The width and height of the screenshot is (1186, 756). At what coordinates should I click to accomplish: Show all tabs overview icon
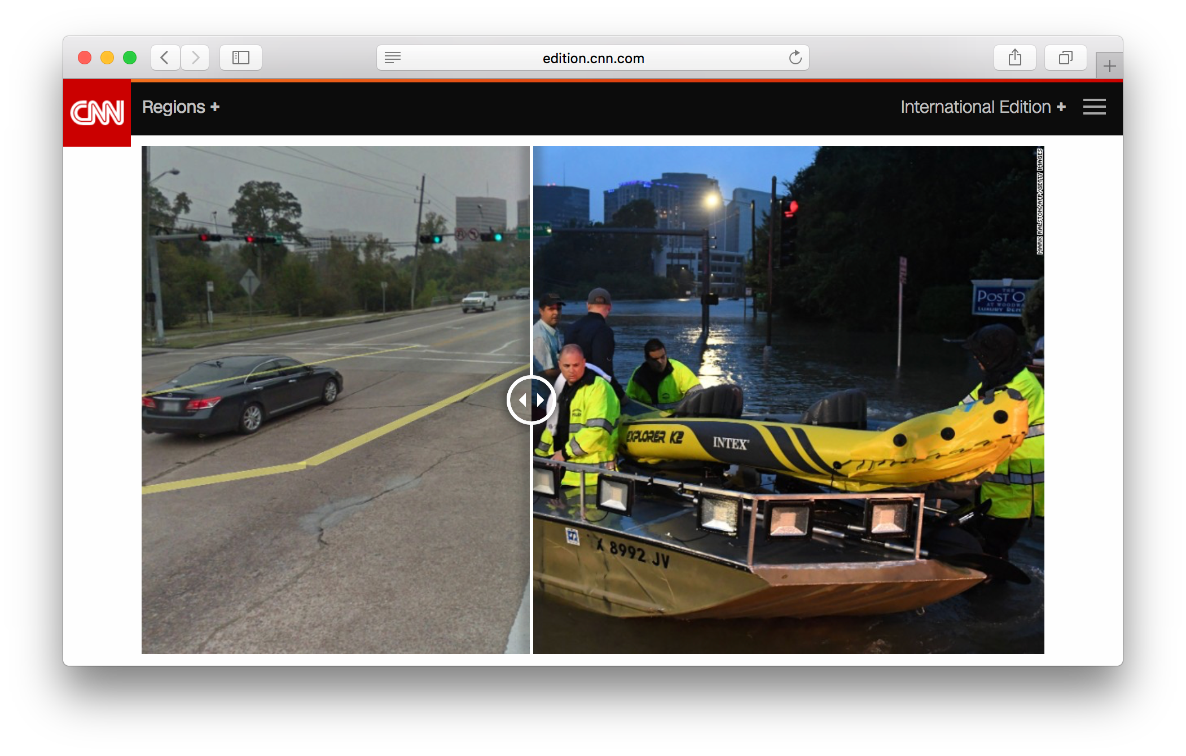[x=1065, y=58]
